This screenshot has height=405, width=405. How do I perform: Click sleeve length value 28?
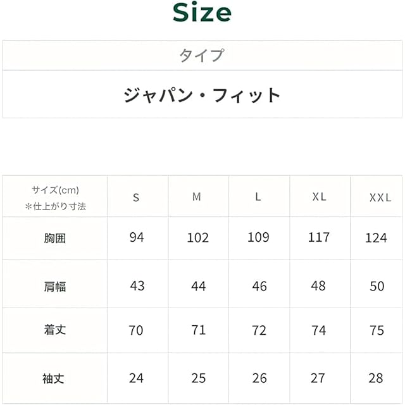click(x=376, y=378)
